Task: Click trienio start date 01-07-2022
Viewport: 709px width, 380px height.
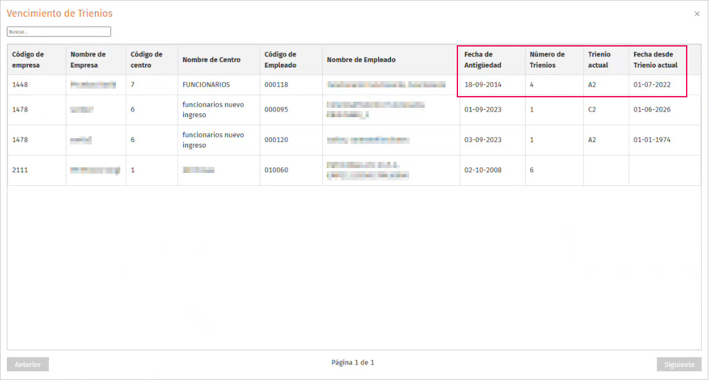Action: [652, 84]
